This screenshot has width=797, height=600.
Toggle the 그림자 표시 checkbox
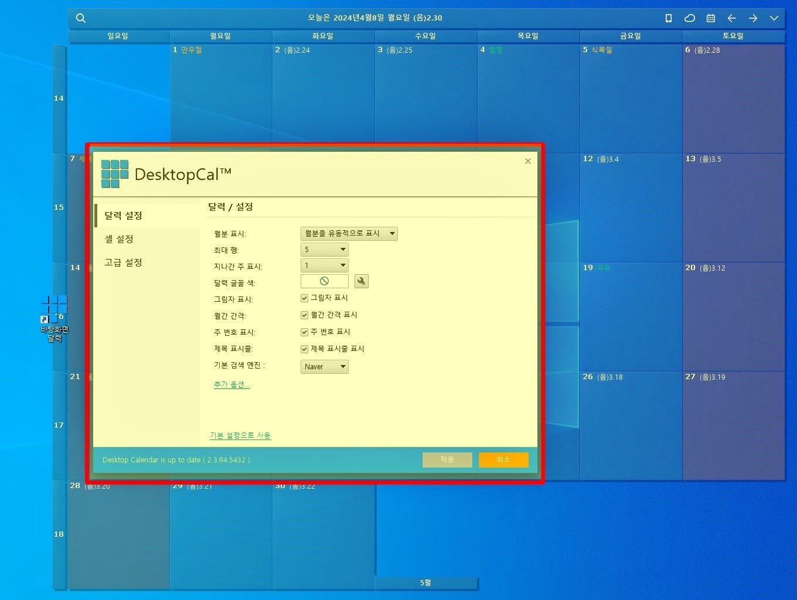pos(304,298)
